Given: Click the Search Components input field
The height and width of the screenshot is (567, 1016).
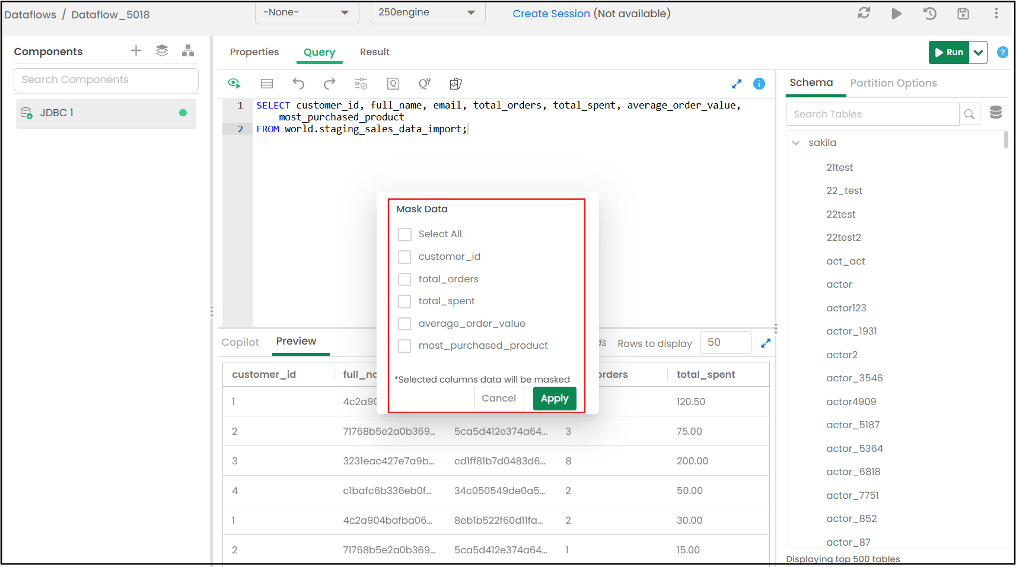Looking at the screenshot, I should (106, 79).
